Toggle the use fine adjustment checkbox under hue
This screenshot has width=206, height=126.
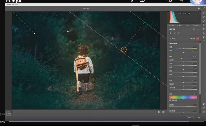coord(170,100)
